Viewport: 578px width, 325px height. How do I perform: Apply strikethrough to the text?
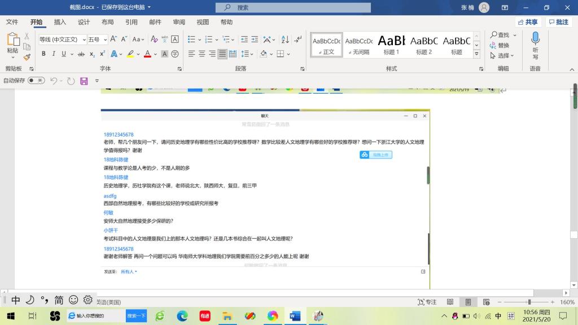click(81, 54)
